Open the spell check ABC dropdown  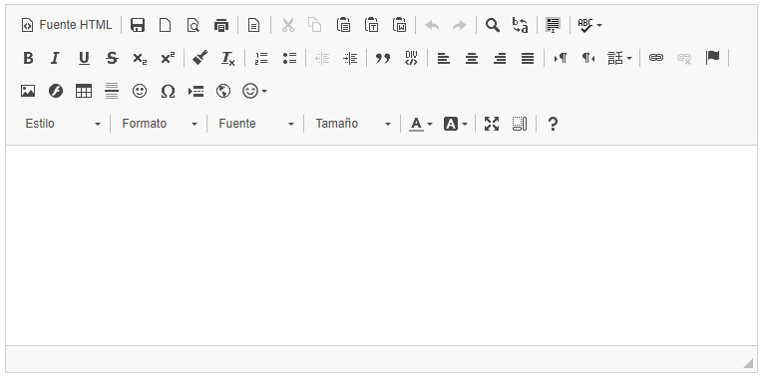pyautogui.click(x=589, y=25)
